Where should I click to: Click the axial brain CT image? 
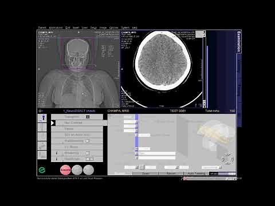[x=162, y=69]
